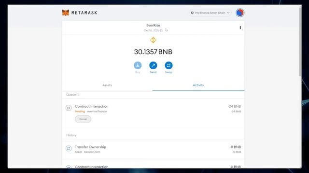Click the Buy button
Image resolution: width=309 pixels, height=173 pixels.
pos(138,67)
